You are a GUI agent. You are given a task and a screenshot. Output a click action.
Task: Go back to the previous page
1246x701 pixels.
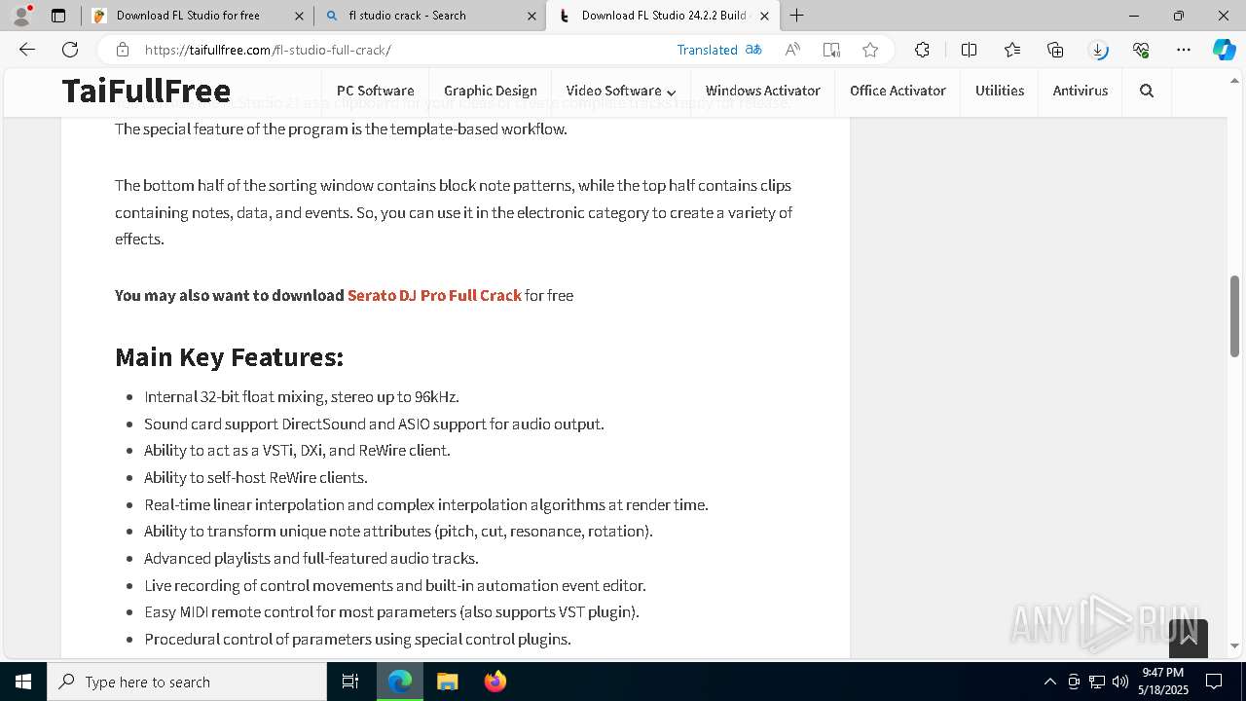click(27, 50)
